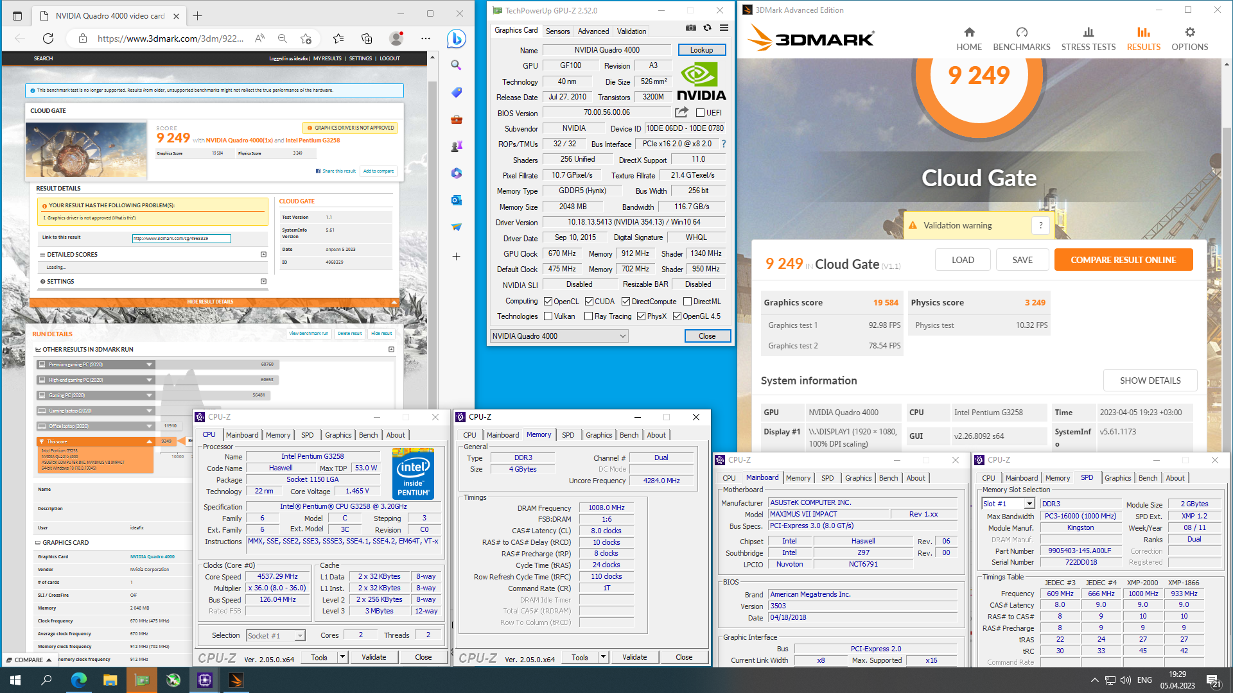Add this page to Edge favorites
This screenshot has height=693, width=1233.
(306, 38)
